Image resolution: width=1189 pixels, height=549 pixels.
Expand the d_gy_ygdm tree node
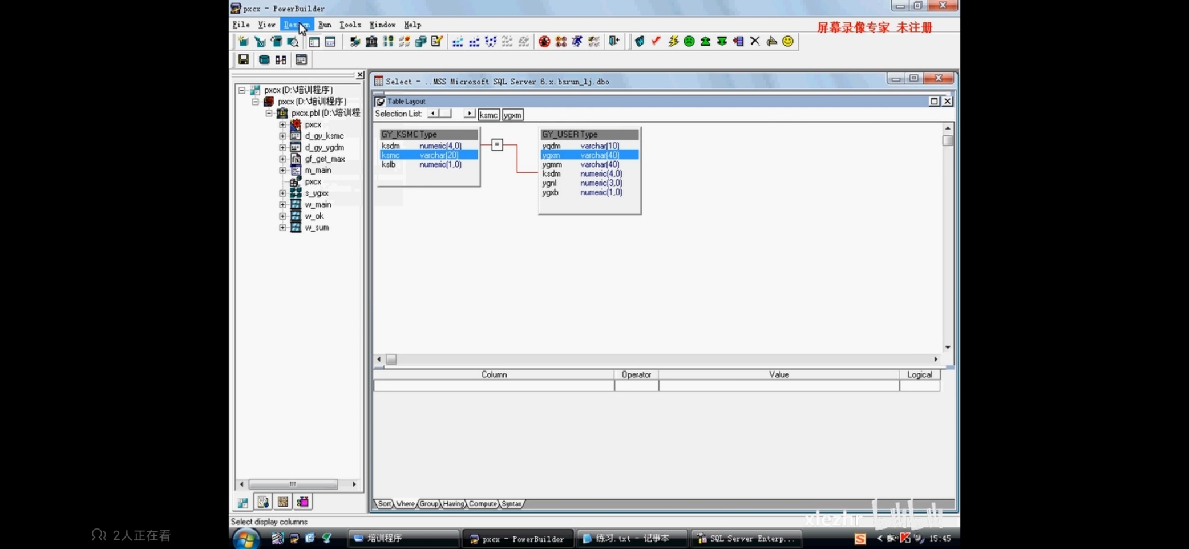282,147
